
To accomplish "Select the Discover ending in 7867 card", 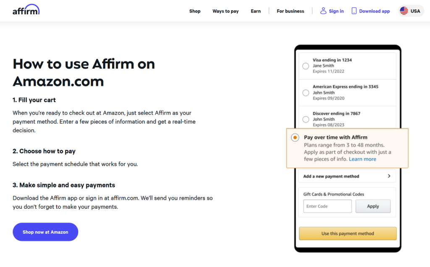I will (x=305, y=119).
